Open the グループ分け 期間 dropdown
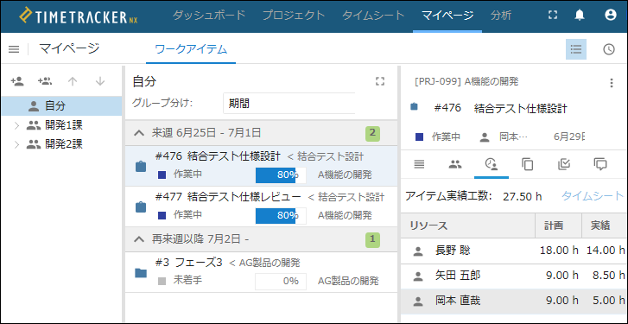This screenshot has height=324, width=628. 289,104
